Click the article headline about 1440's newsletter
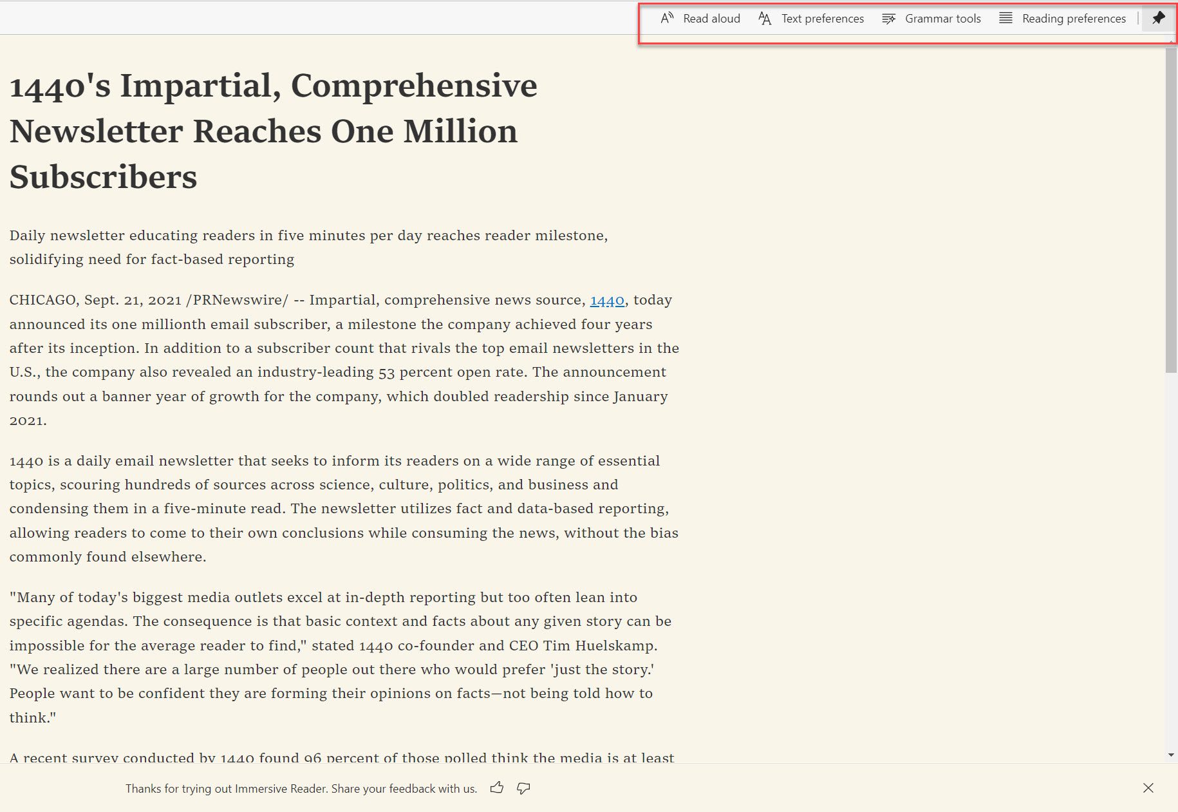 click(274, 131)
